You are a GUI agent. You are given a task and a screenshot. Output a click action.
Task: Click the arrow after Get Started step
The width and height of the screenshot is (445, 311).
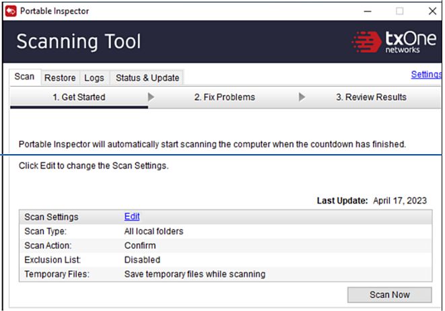(151, 97)
